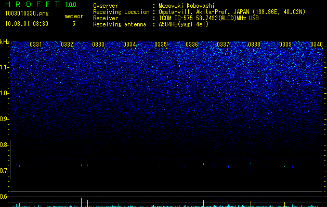Click the 0331 time marker

(x=36, y=45)
